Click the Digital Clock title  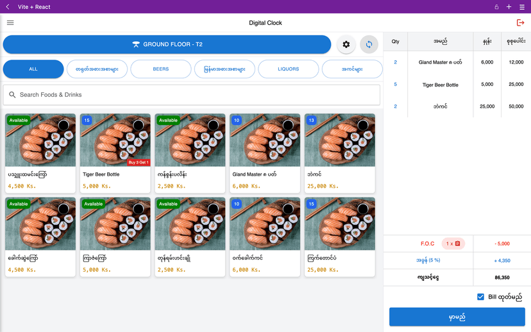click(x=265, y=22)
